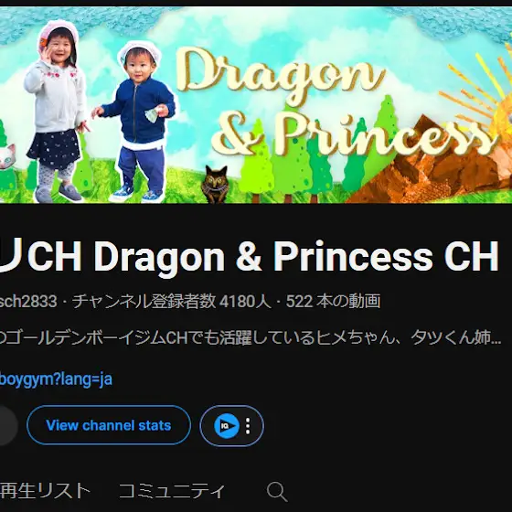Click the blue vidIQ play icon
Image resolution: width=512 pixels, height=512 pixels.
pyautogui.click(x=227, y=426)
